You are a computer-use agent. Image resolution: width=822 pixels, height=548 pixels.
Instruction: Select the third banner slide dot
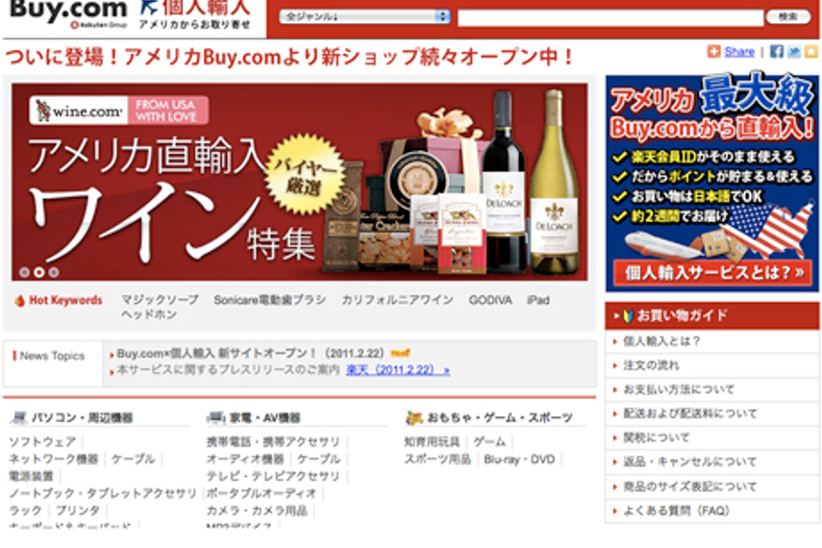click(54, 272)
